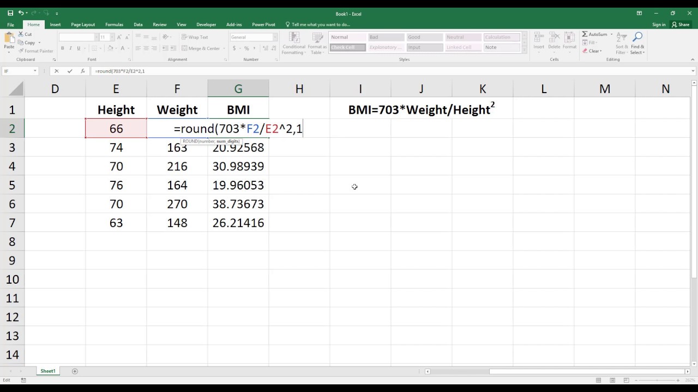Click the Save icon in quick access toolbar
Image resolution: width=698 pixels, height=392 pixels.
pos(10,13)
